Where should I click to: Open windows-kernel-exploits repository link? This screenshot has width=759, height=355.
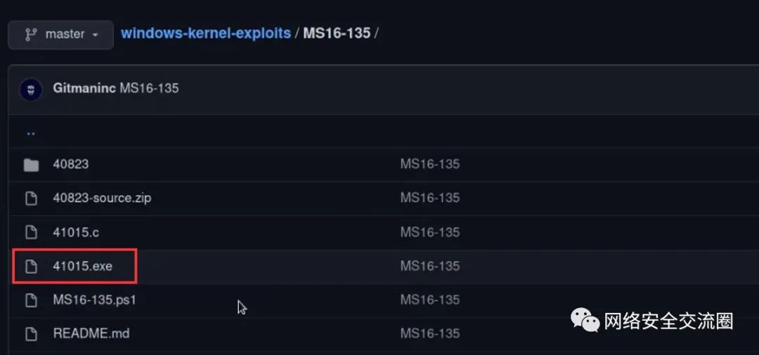coord(205,33)
